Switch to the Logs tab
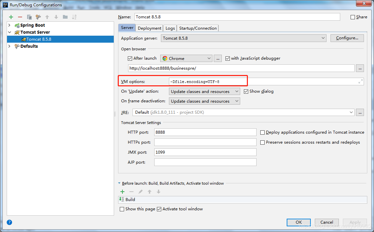374x232 pixels. coord(170,28)
